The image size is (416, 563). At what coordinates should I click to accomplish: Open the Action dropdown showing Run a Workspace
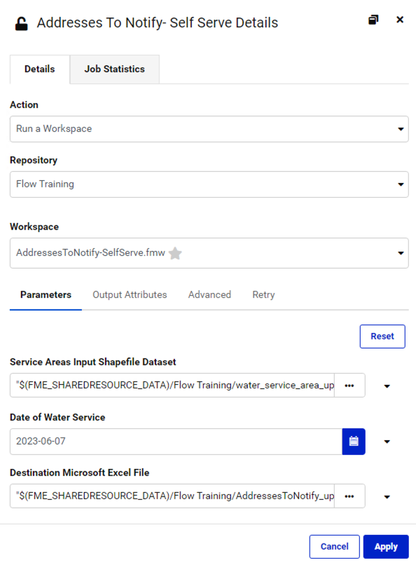[x=208, y=129]
